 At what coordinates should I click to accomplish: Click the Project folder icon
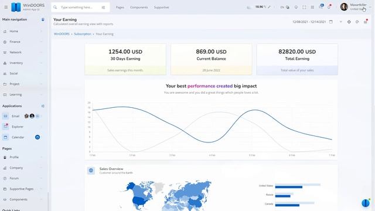pyautogui.click(x=5, y=84)
